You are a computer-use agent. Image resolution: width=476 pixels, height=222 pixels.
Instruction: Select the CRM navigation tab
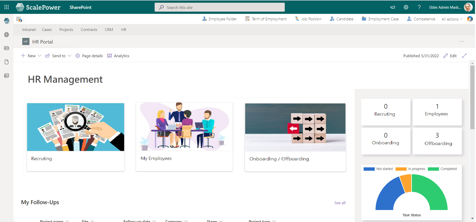click(109, 30)
